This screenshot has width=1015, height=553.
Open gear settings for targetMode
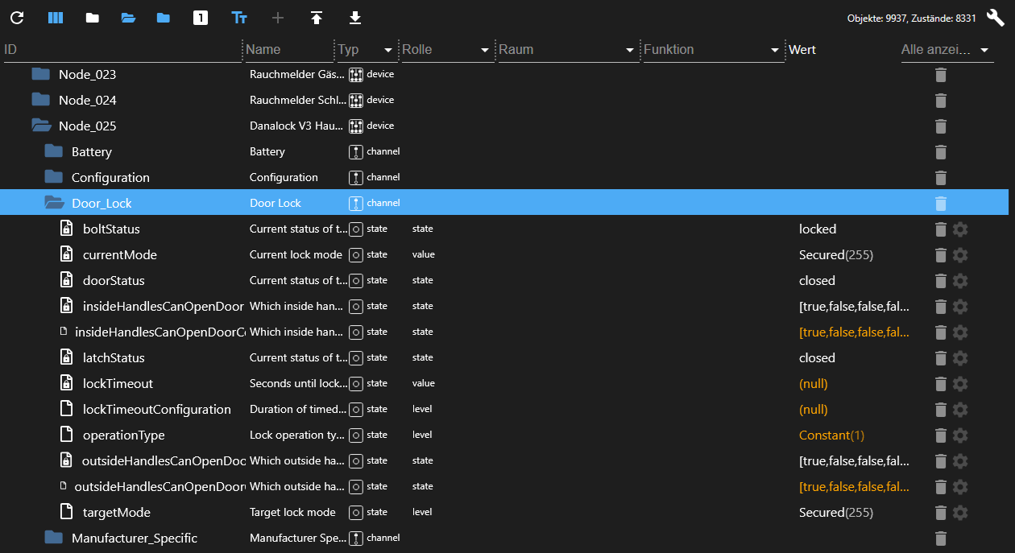(959, 513)
